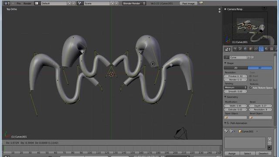Image resolution: width=279 pixels, height=157 pixels.
Task: Open the Curve data properties tab icon
Action: click(261, 49)
